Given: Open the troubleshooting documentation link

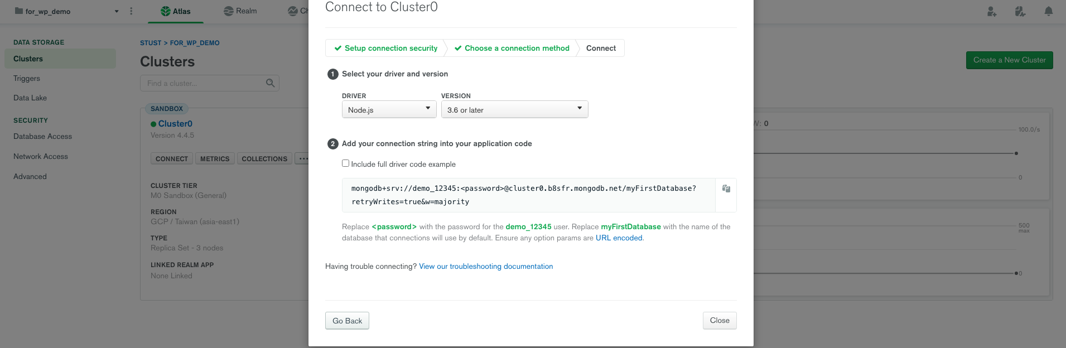Looking at the screenshot, I should coord(486,267).
